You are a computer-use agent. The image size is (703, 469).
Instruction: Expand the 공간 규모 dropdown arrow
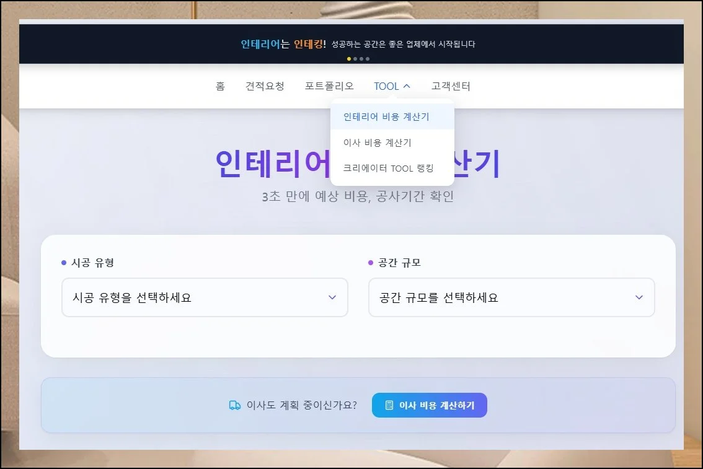click(x=639, y=297)
